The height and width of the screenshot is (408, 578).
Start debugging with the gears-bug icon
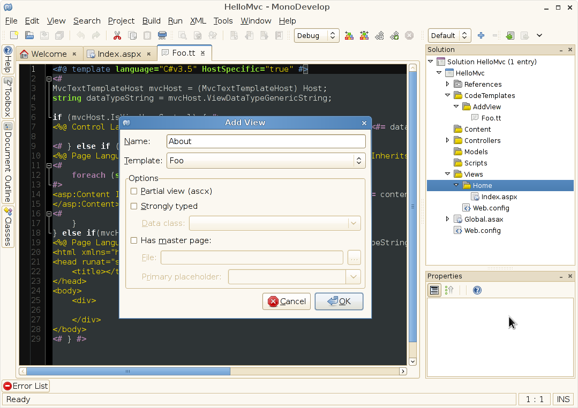point(394,35)
